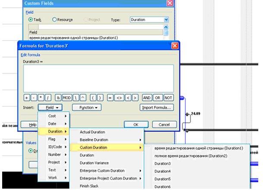Click the equals operator button
The image size is (263, 190).
tap(110, 98)
